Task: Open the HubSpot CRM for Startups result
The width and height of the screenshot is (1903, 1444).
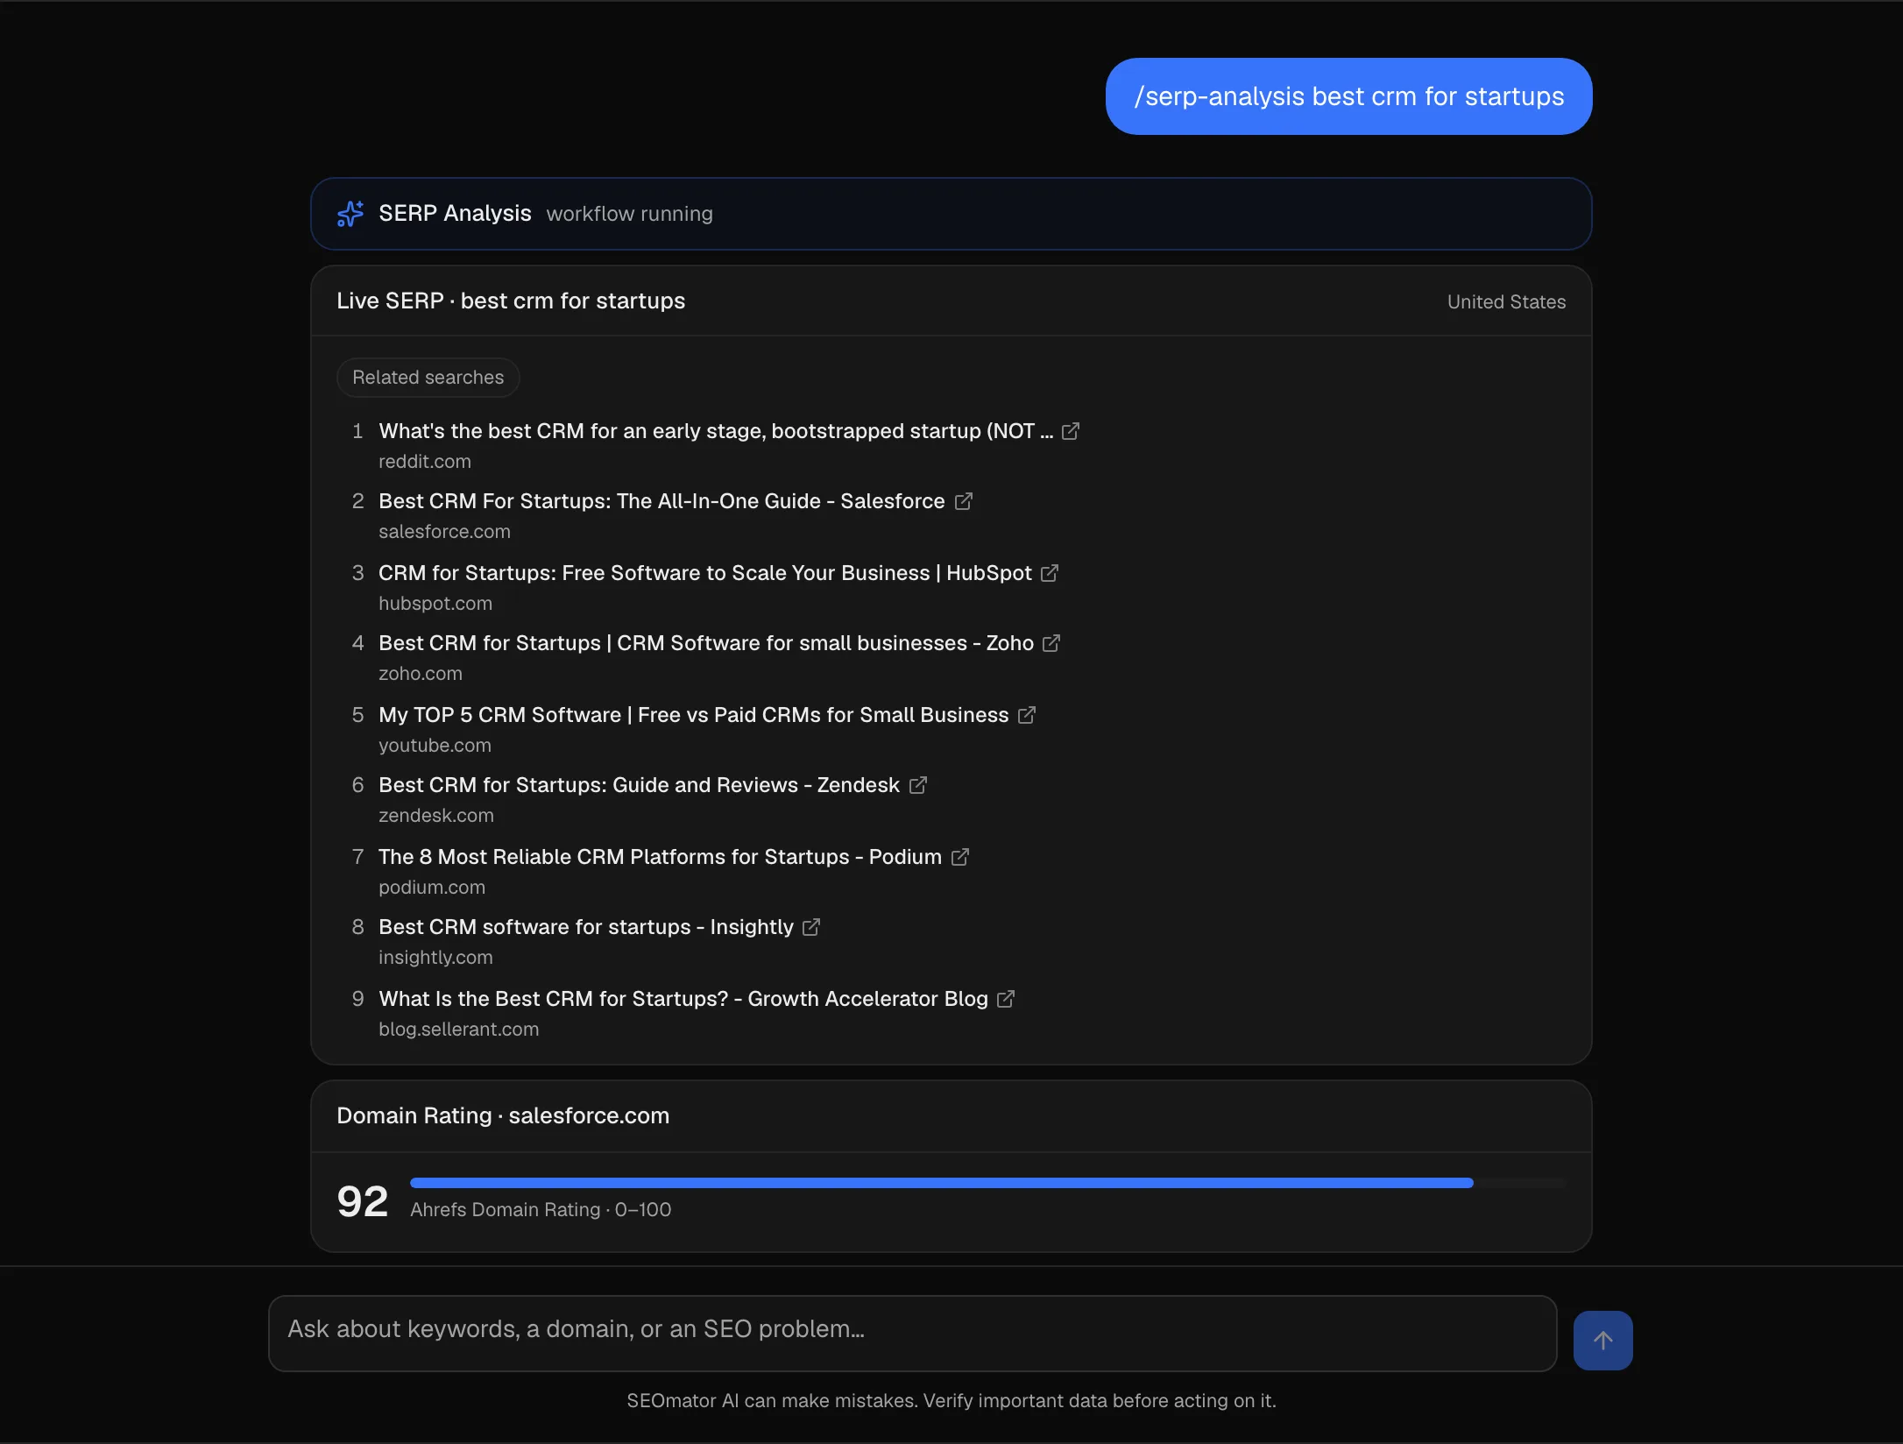Action: click(705, 573)
